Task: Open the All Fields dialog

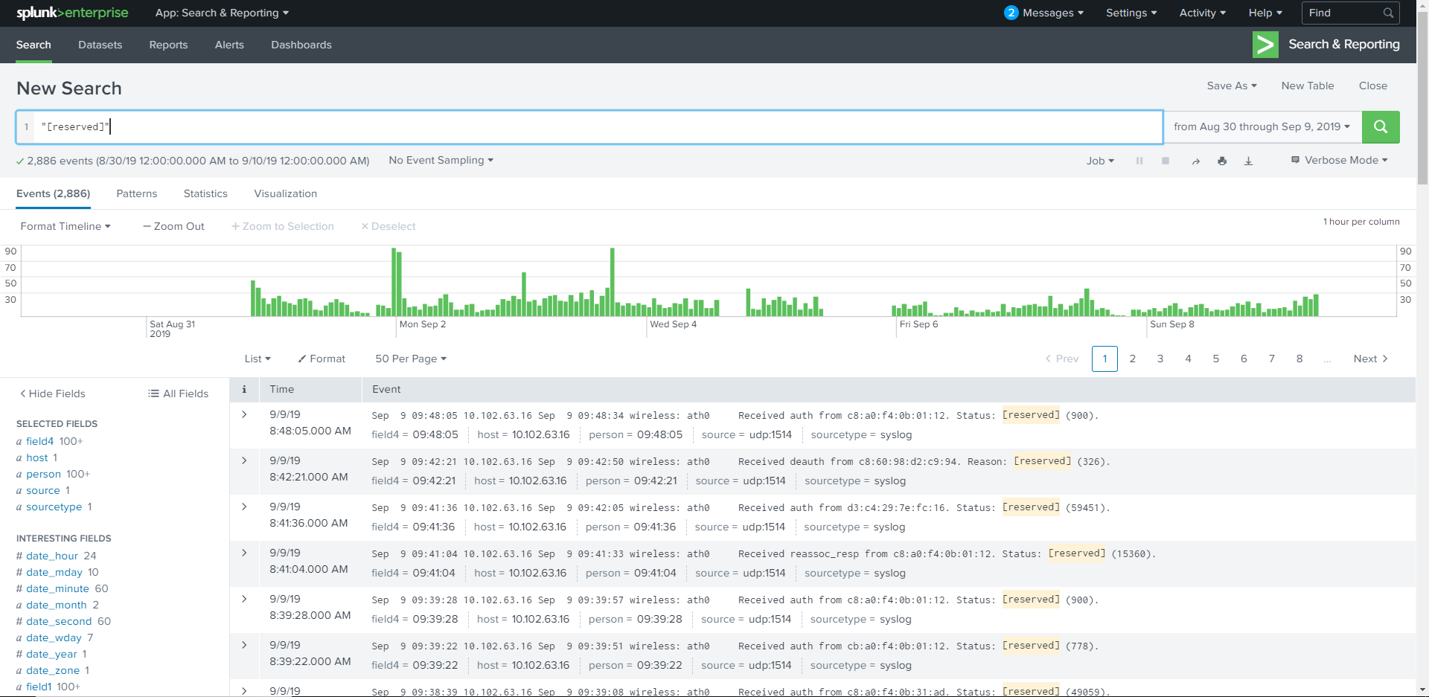Action: pyautogui.click(x=179, y=394)
